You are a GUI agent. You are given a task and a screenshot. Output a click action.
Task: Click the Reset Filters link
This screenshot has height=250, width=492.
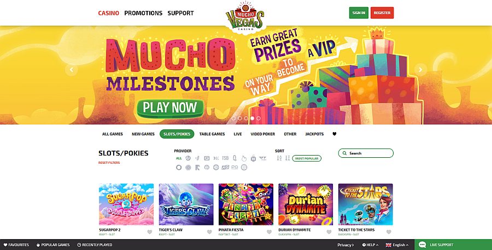[x=109, y=163]
